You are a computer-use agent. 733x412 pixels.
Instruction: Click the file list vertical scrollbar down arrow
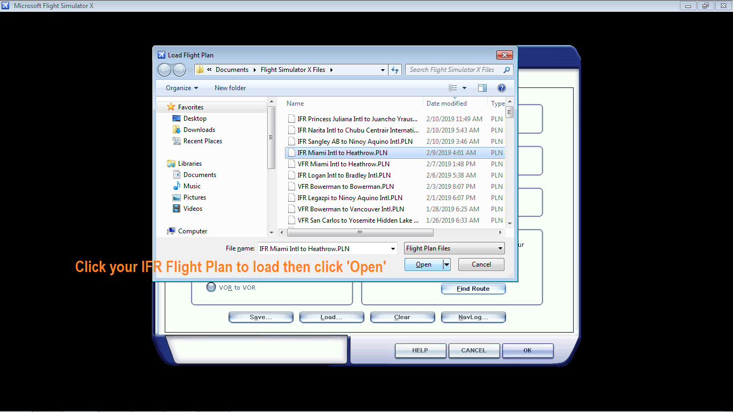point(510,224)
